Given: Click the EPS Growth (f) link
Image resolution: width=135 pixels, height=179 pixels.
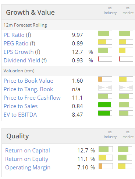Looking at the screenshot, I should tap(22, 52).
